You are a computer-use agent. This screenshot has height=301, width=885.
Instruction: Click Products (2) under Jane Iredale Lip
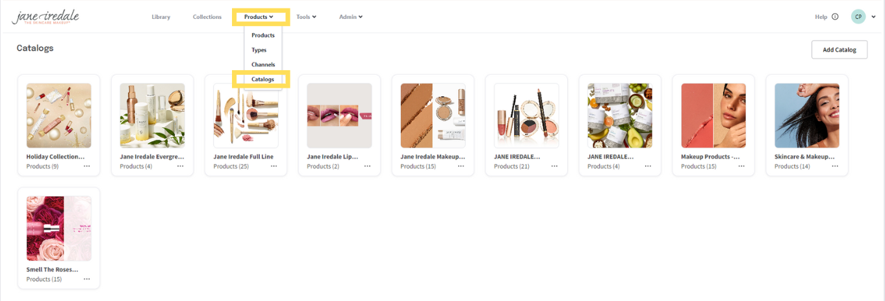(323, 166)
